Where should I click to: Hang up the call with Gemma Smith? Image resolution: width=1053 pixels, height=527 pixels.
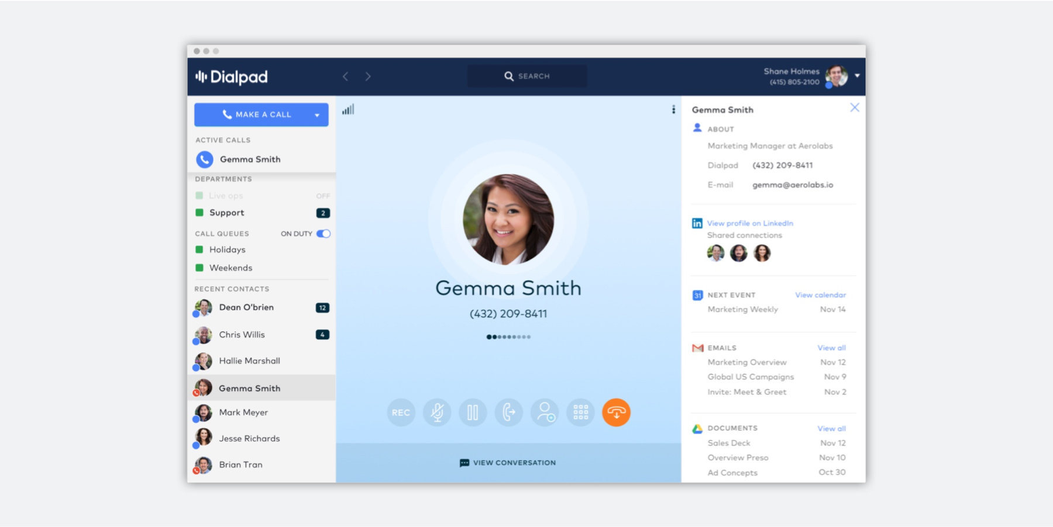[x=616, y=412]
